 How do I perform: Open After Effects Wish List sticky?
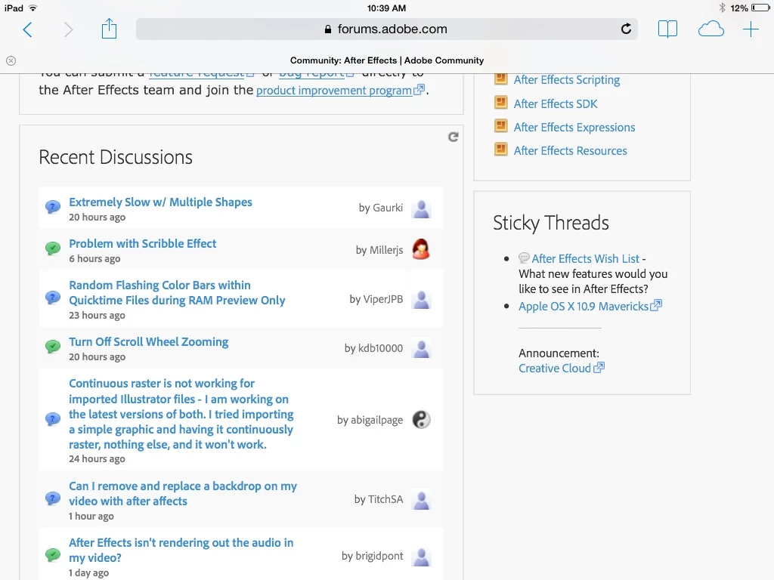[x=586, y=258]
